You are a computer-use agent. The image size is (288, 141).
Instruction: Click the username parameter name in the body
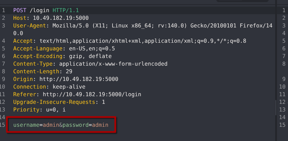pyautogui.click(x=26, y=125)
